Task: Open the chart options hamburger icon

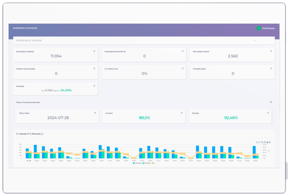Action: 270,142
